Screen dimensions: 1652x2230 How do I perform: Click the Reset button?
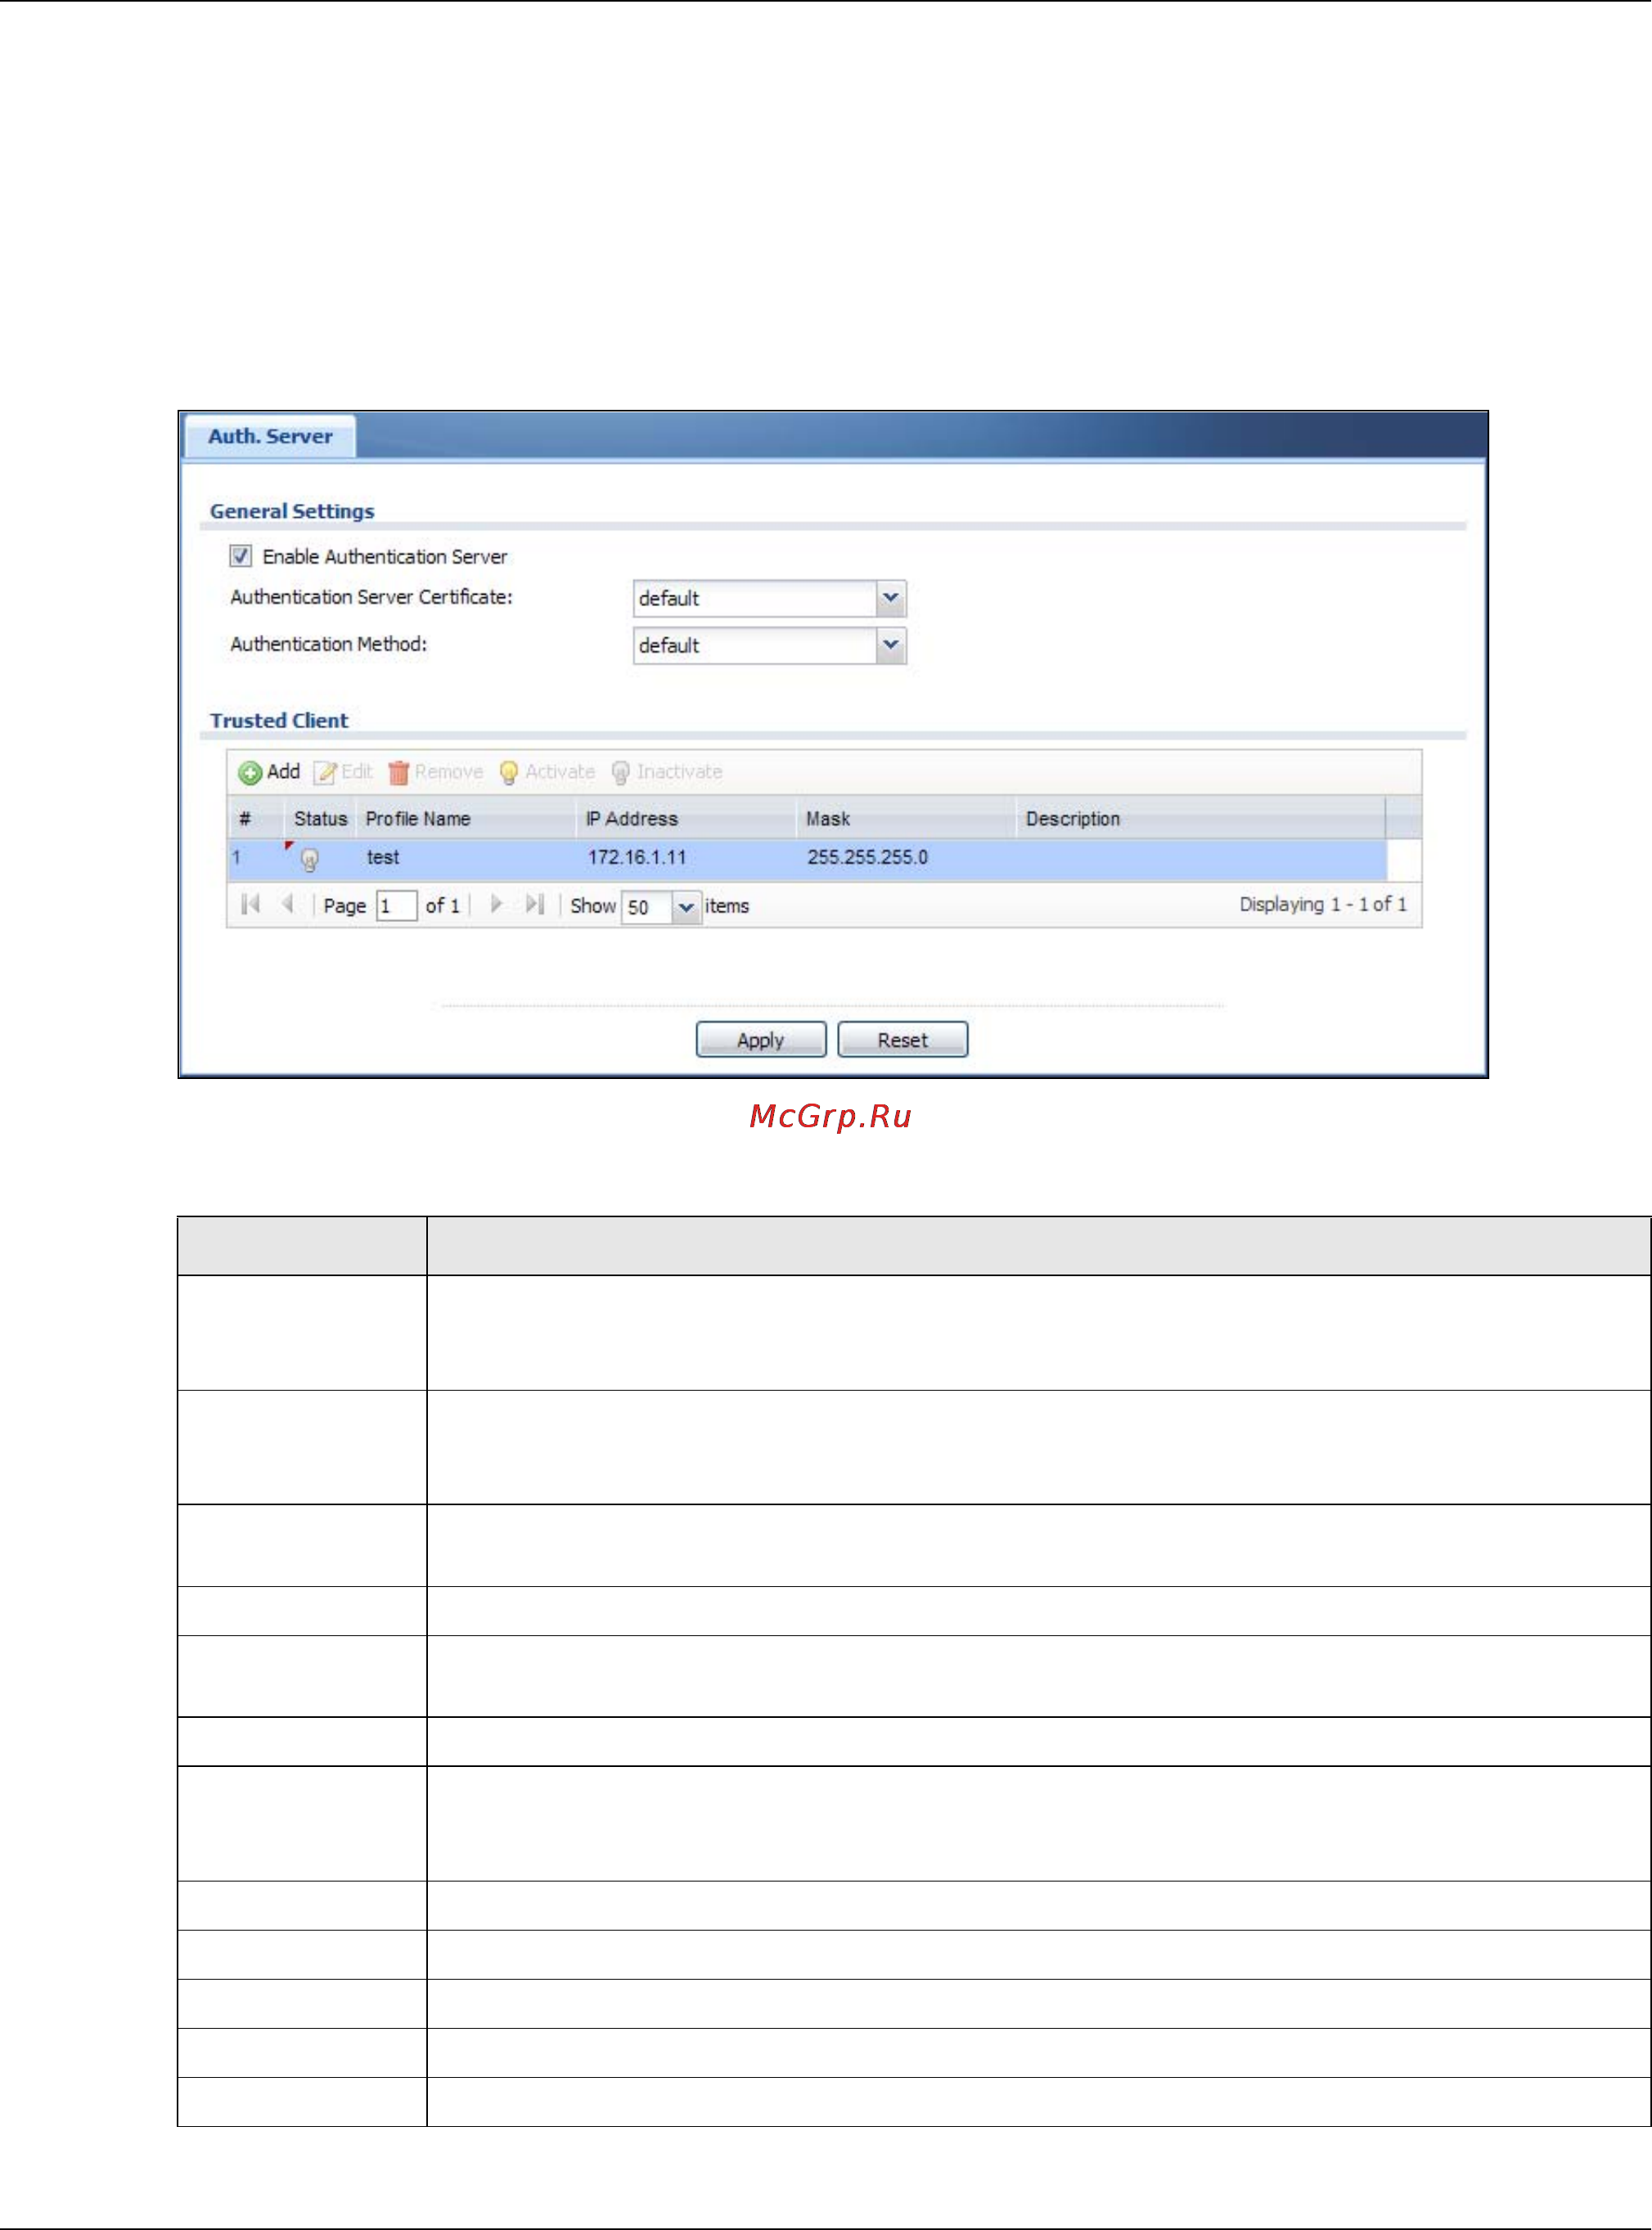pos(902,1040)
